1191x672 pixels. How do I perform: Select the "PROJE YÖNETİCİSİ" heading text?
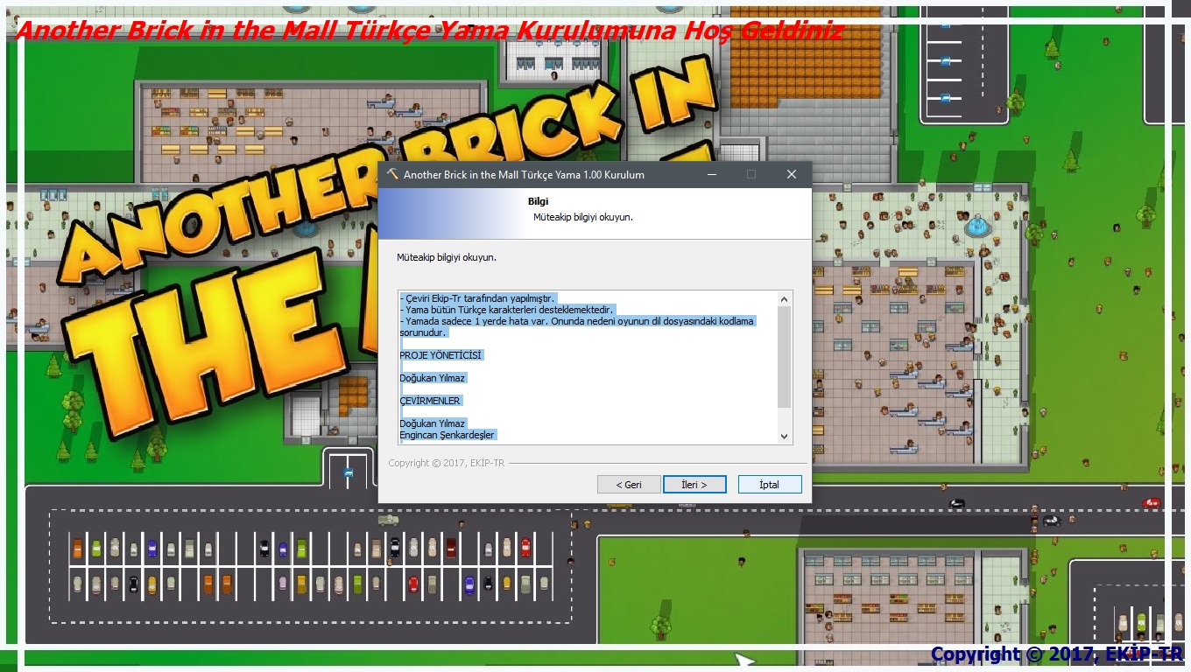pyautogui.click(x=440, y=355)
